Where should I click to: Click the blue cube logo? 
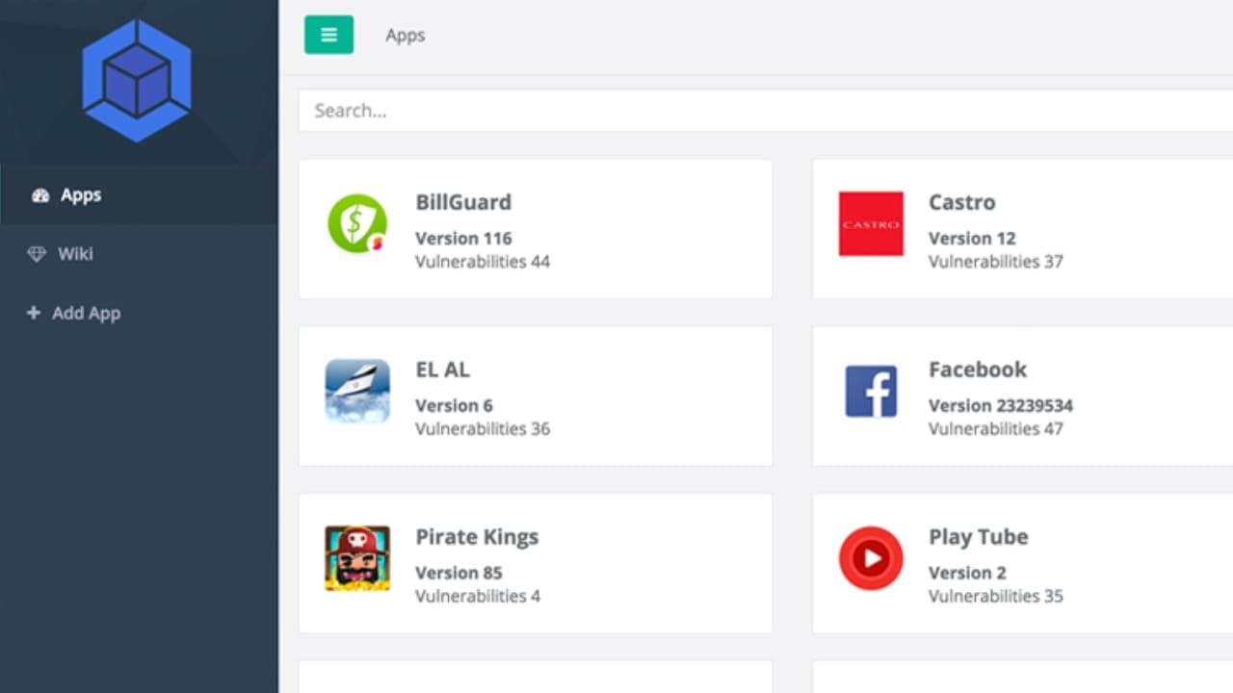coord(137,81)
